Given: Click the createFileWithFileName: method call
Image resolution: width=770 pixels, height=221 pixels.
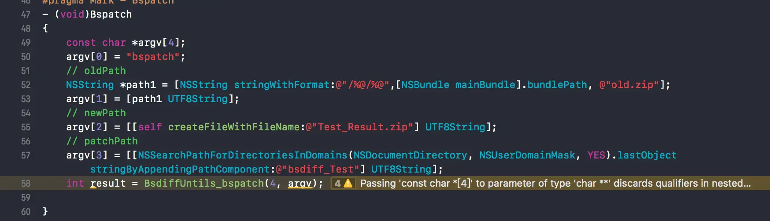Looking at the screenshot, I should pos(237,127).
